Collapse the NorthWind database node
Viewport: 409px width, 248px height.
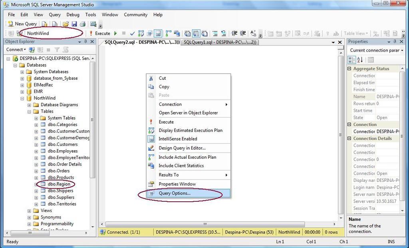tap(22, 98)
